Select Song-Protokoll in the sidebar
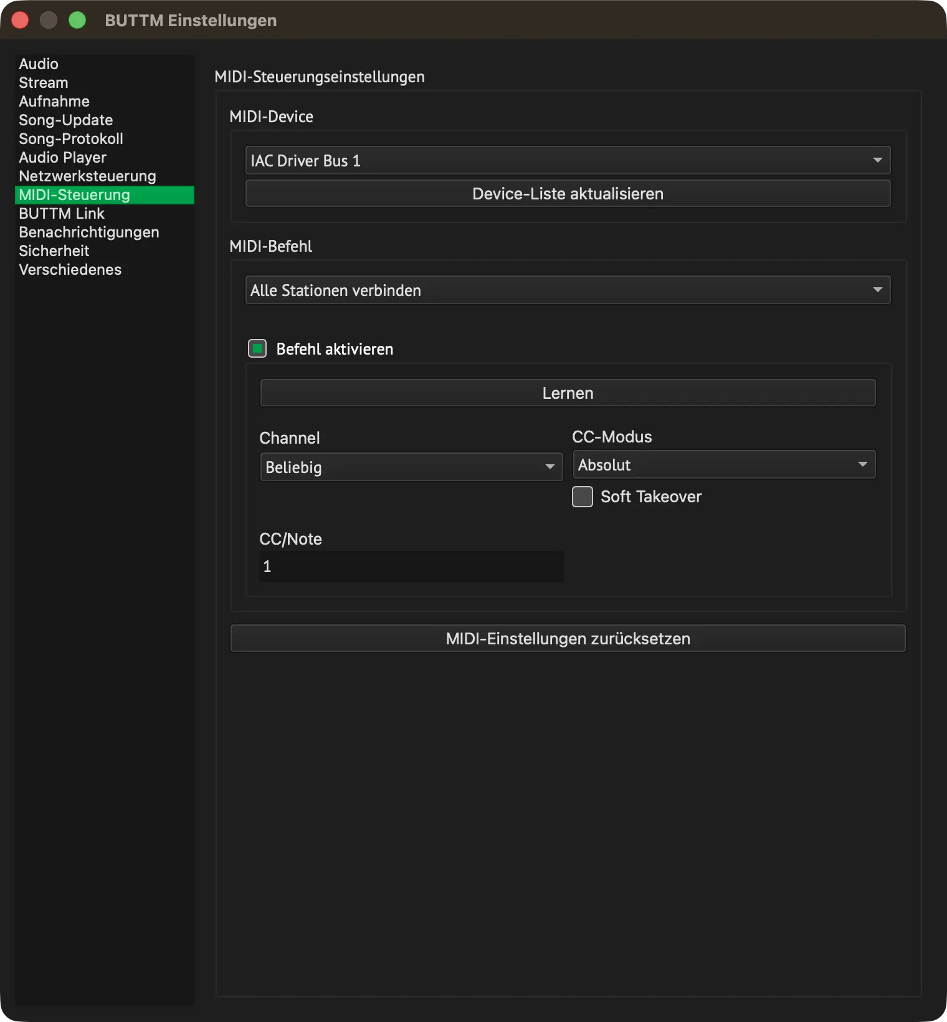 104,139
